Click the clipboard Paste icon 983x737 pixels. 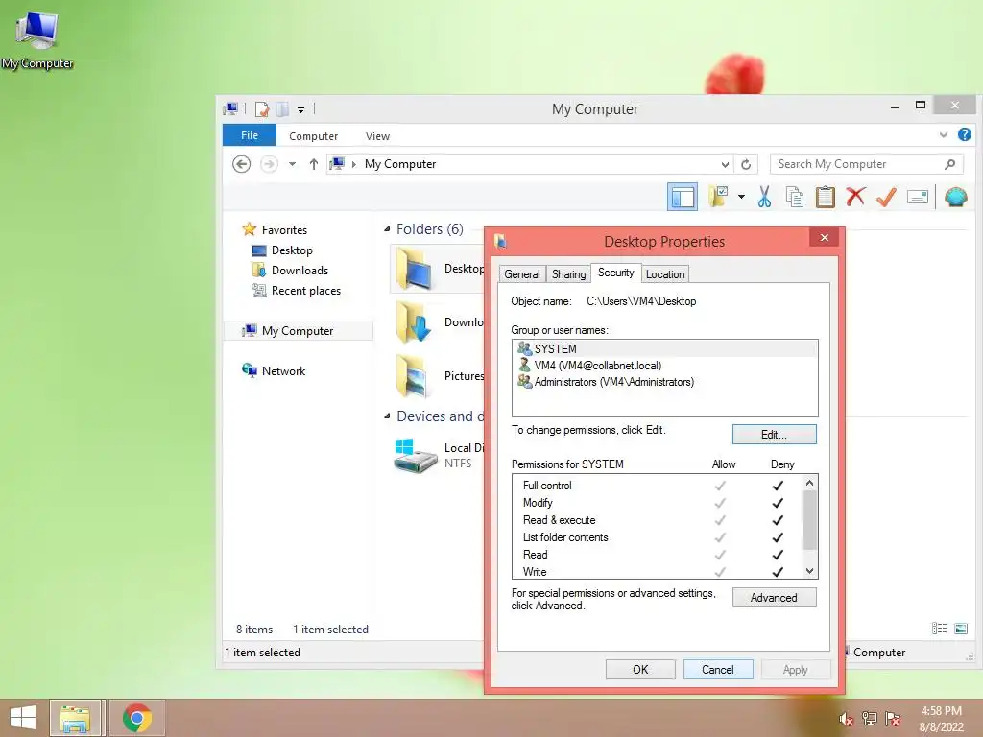pos(825,197)
